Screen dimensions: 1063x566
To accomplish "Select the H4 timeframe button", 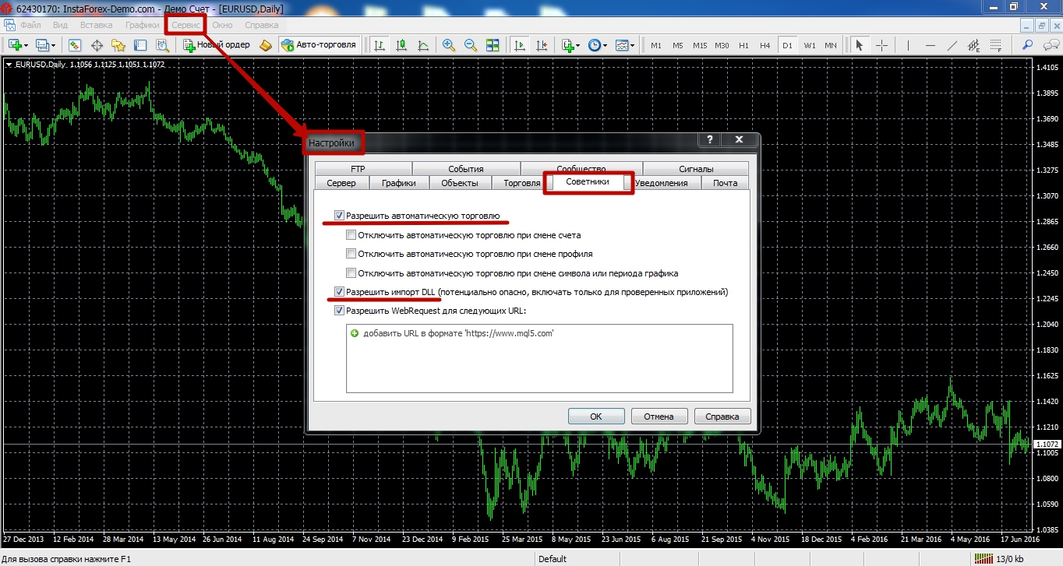I will (765, 45).
